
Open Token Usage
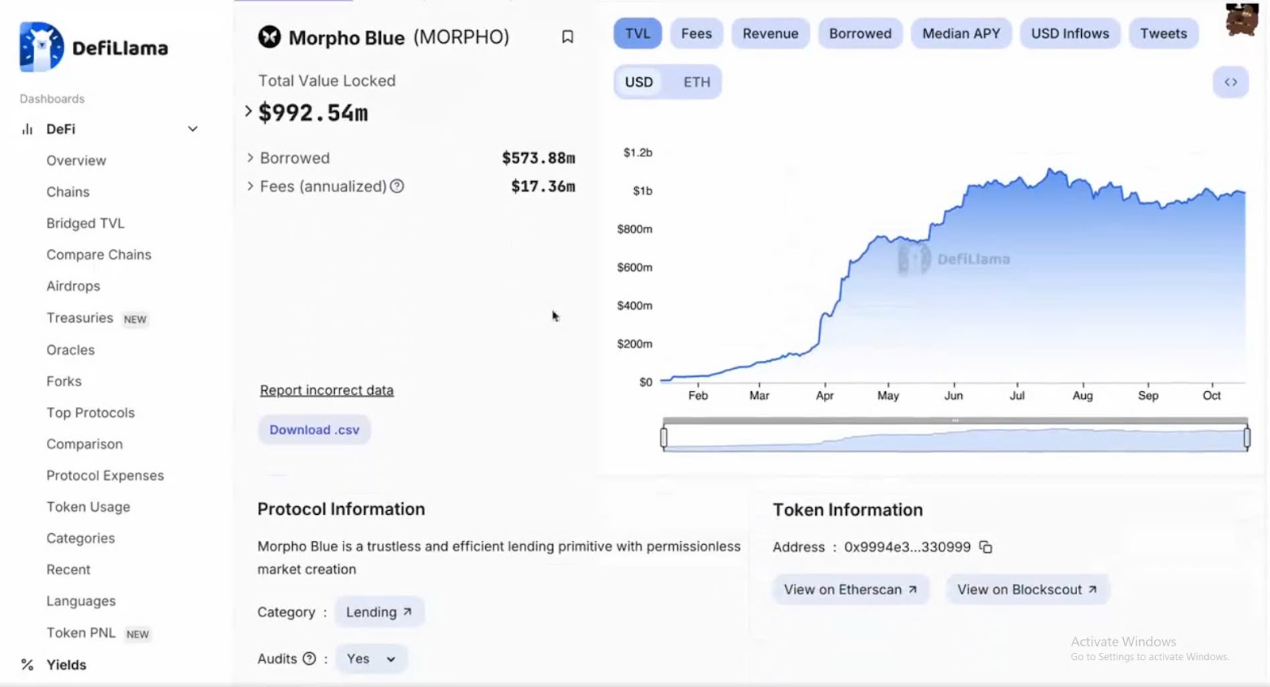[88, 507]
